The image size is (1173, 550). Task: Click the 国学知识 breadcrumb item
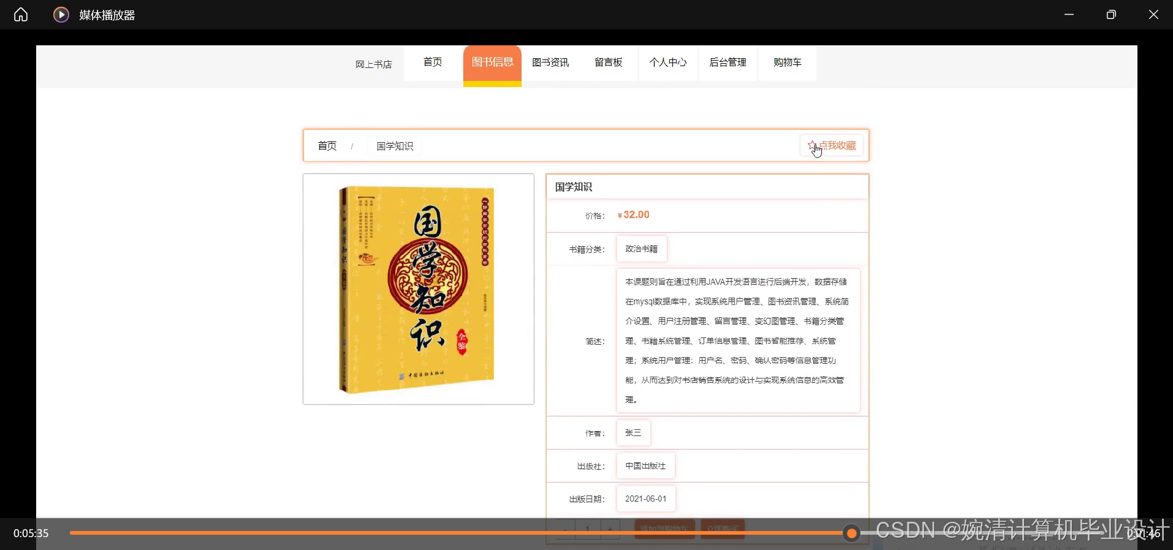click(395, 146)
